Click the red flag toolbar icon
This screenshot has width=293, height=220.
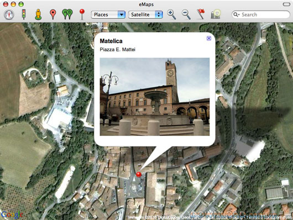tap(201, 14)
